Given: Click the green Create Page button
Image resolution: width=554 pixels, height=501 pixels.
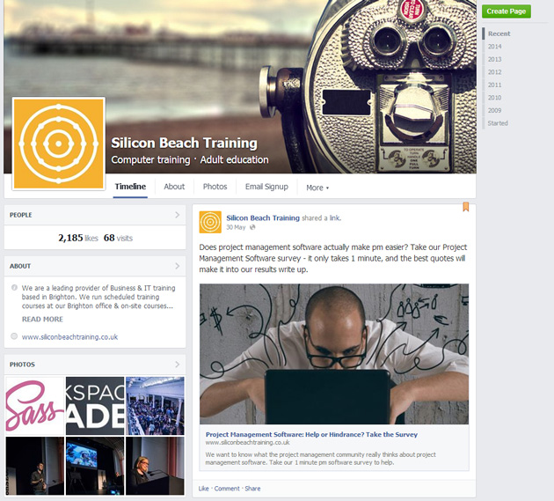Looking at the screenshot, I should [507, 11].
